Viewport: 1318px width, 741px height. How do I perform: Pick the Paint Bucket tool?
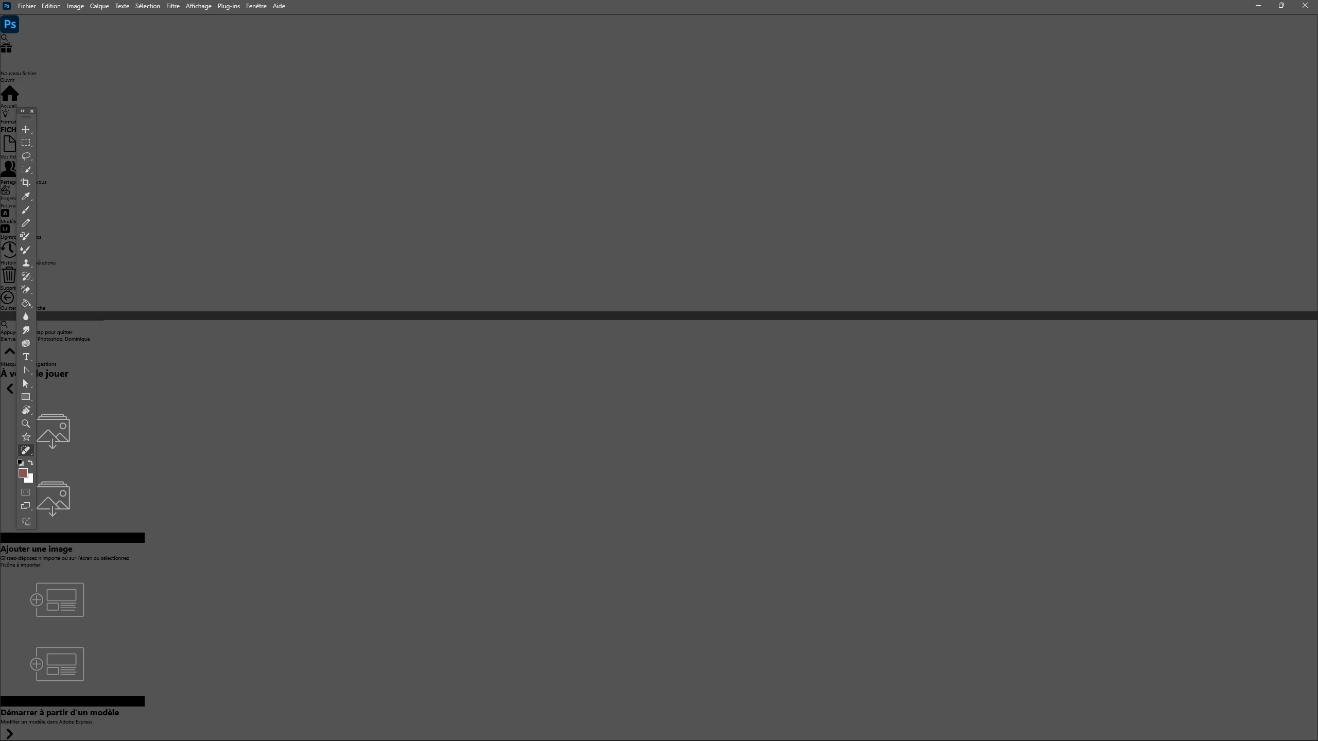click(26, 303)
